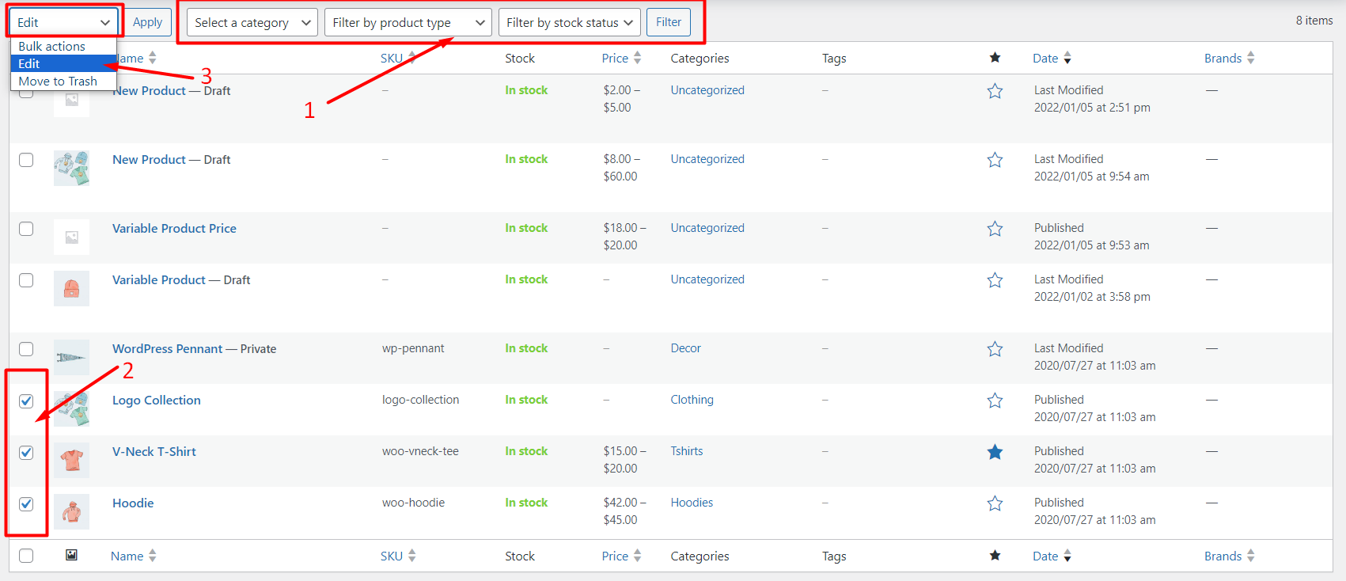Viewport: 1346px width, 581px height.
Task: Open the Select a category dropdown
Action: click(252, 22)
